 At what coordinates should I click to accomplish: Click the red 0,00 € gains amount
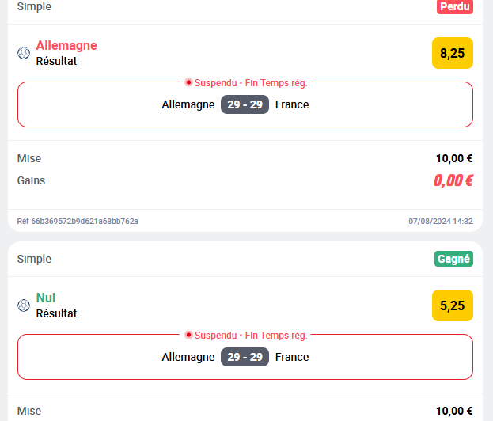click(x=453, y=180)
